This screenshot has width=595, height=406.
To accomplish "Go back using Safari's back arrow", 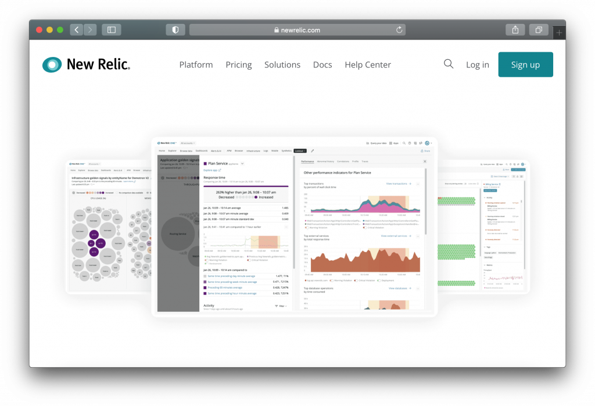I will click(77, 30).
